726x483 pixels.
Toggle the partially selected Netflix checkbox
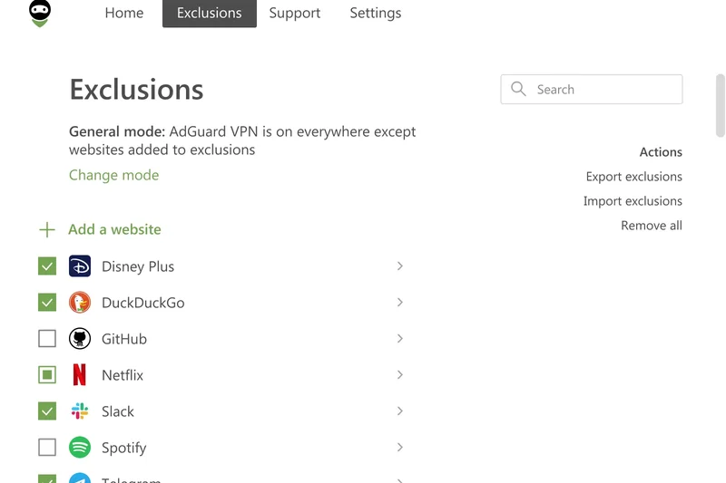(x=47, y=375)
